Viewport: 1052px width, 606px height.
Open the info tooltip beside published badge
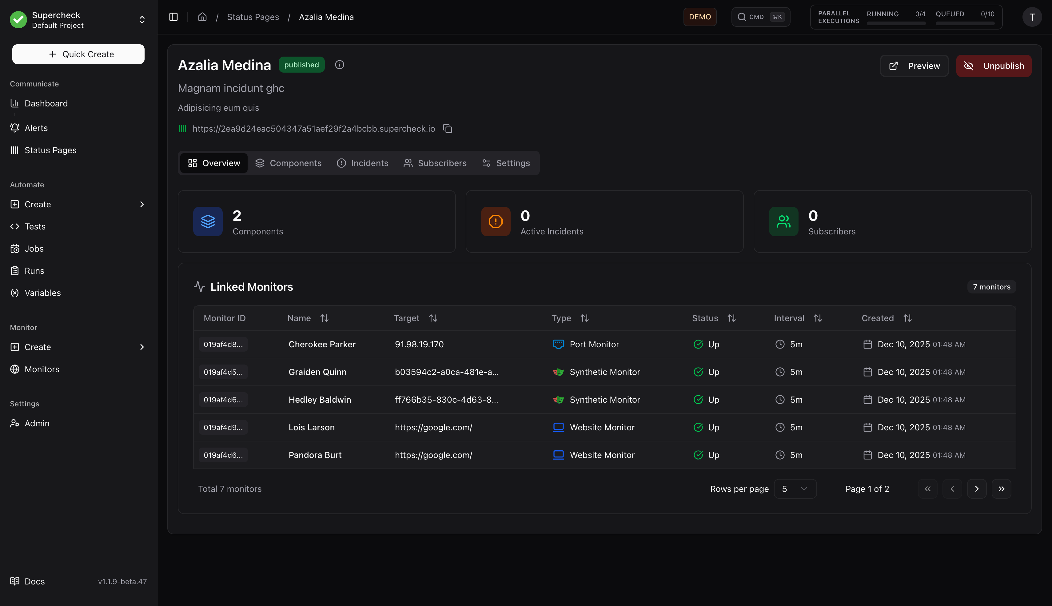tap(339, 65)
